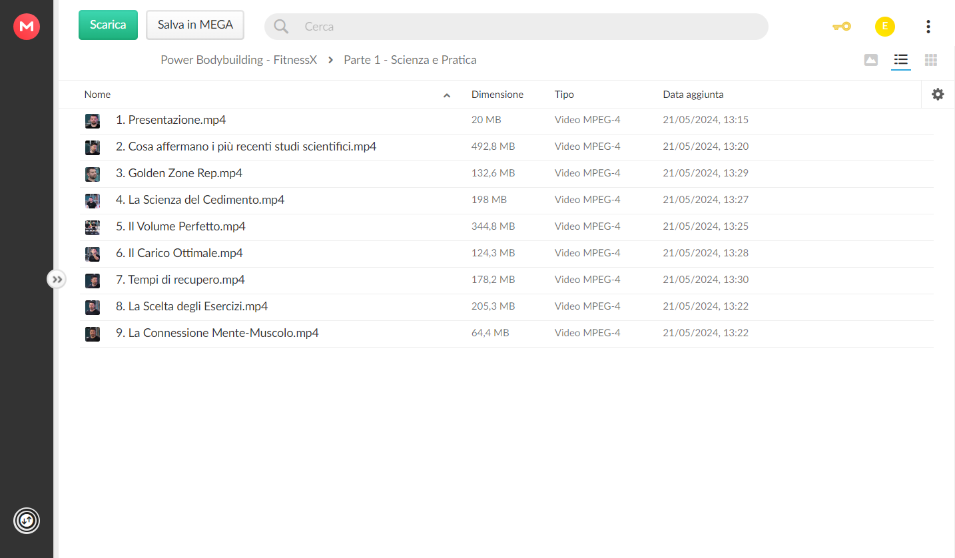Click the green Scarica button
Viewport: 955px width, 558px height.
pyautogui.click(x=108, y=25)
